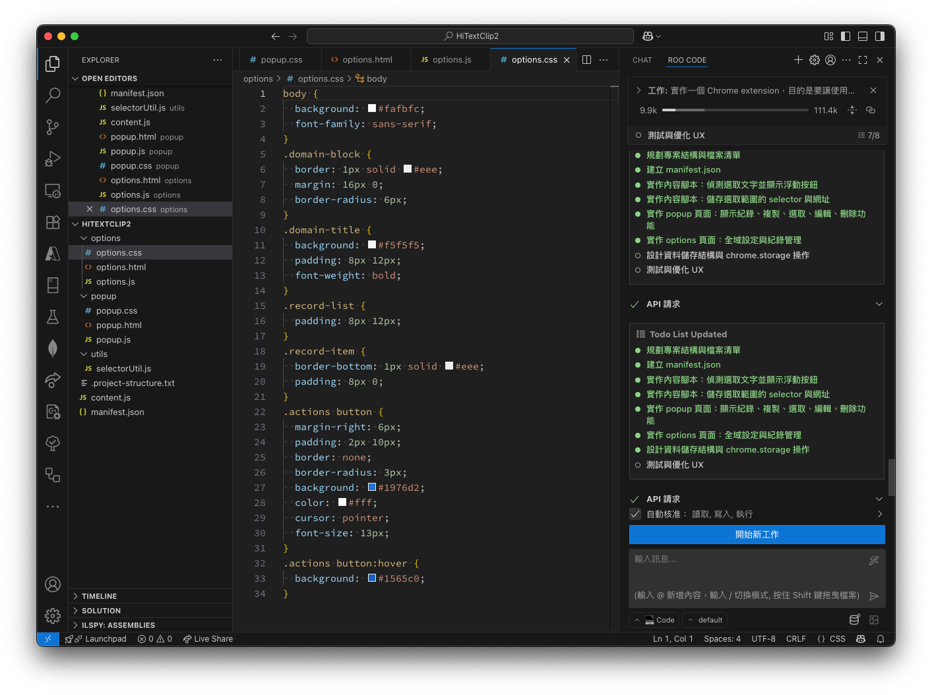
Task: Open the default profile dropdown
Action: (x=705, y=620)
